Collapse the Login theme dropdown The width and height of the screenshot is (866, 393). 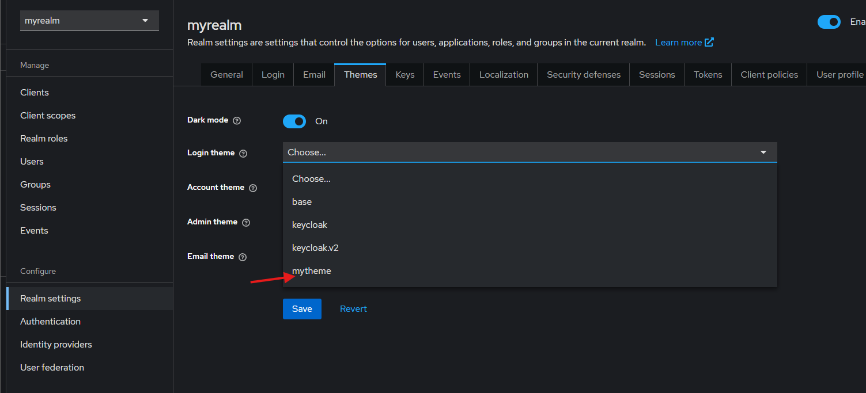(x=530, y=152)
